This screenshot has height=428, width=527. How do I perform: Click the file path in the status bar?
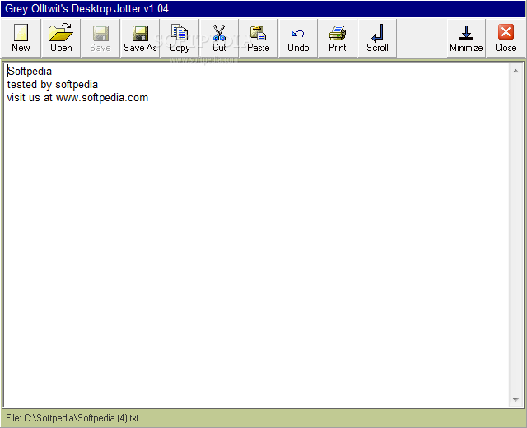pos(72,418)
